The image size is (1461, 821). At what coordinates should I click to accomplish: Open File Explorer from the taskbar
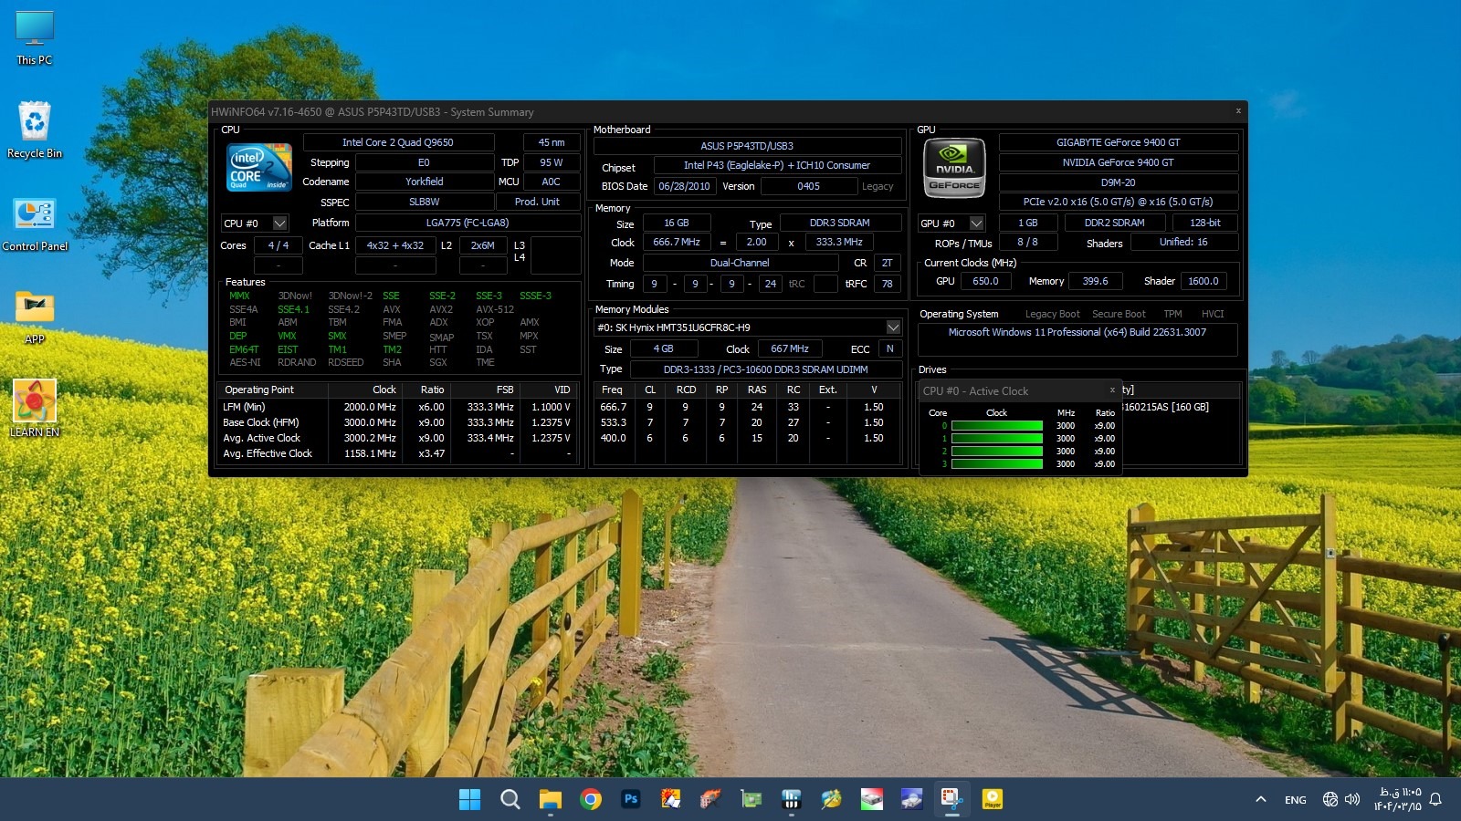tap(550, 800)
